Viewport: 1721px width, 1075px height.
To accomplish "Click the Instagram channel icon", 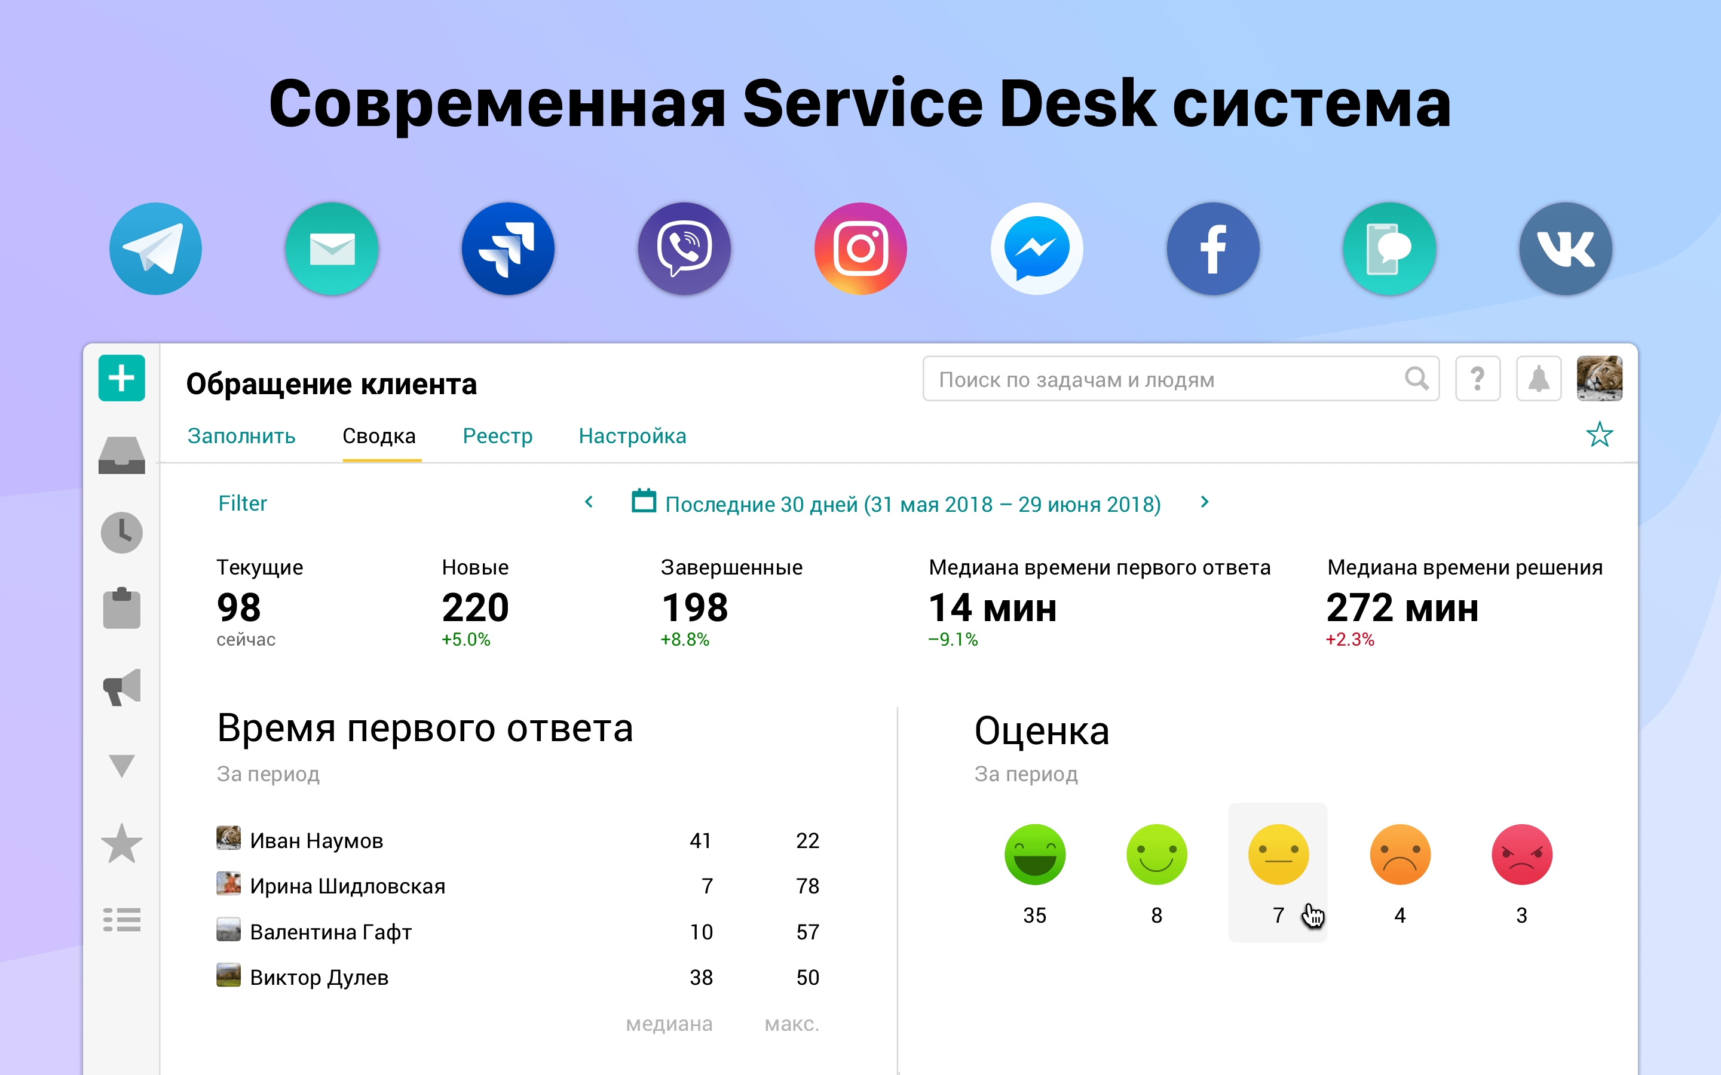I will (861, 249).
